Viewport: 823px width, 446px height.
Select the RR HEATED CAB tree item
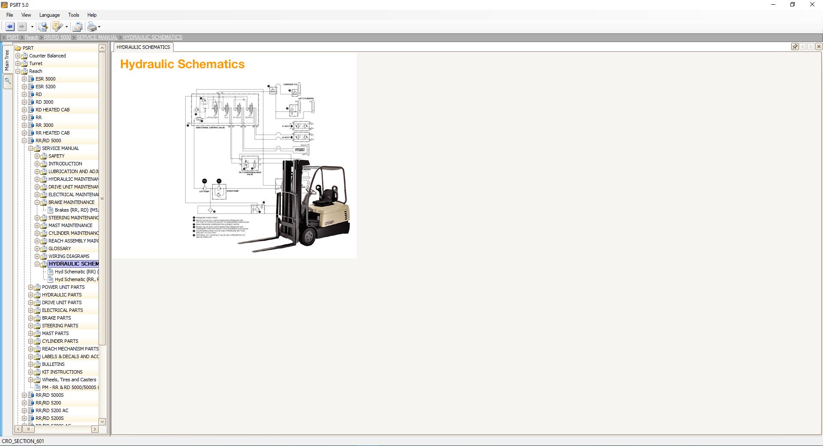52,133
